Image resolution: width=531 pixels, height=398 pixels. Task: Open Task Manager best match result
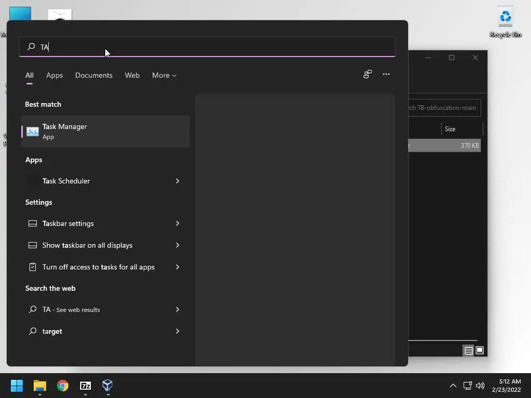point(105,131)
